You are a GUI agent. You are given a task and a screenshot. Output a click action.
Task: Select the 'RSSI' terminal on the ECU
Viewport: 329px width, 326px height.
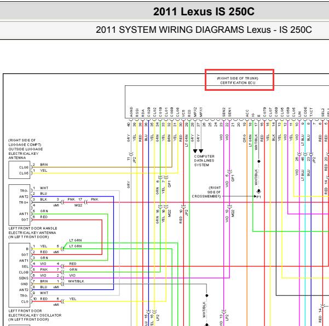[x=137, y=113]
